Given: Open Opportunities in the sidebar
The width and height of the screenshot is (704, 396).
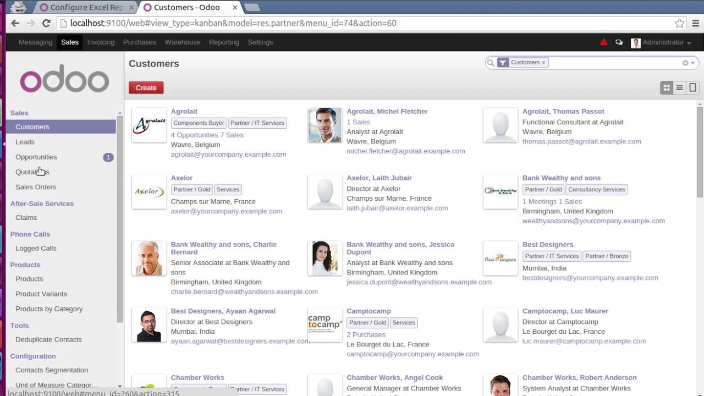Looking at the screenshot, I should pyautogui.click(x=36, y=157).
